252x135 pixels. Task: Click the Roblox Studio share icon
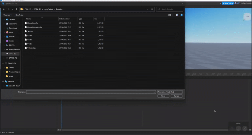pos(238,3)
